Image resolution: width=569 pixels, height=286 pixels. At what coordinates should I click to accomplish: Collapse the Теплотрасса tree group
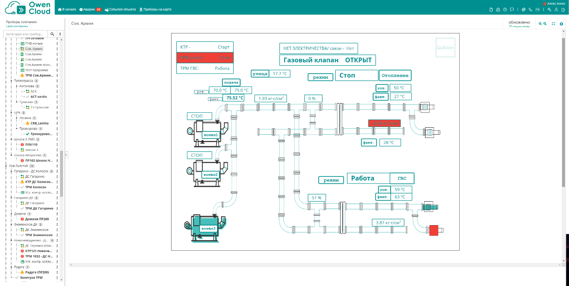(11, 81)
